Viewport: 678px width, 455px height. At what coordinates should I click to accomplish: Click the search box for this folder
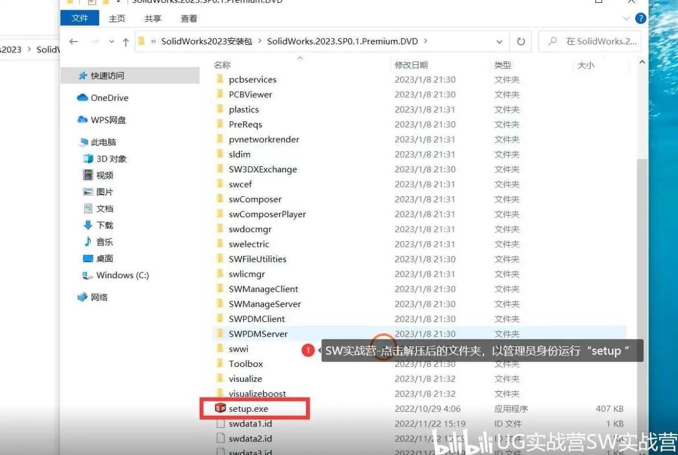tap(590, 42)
